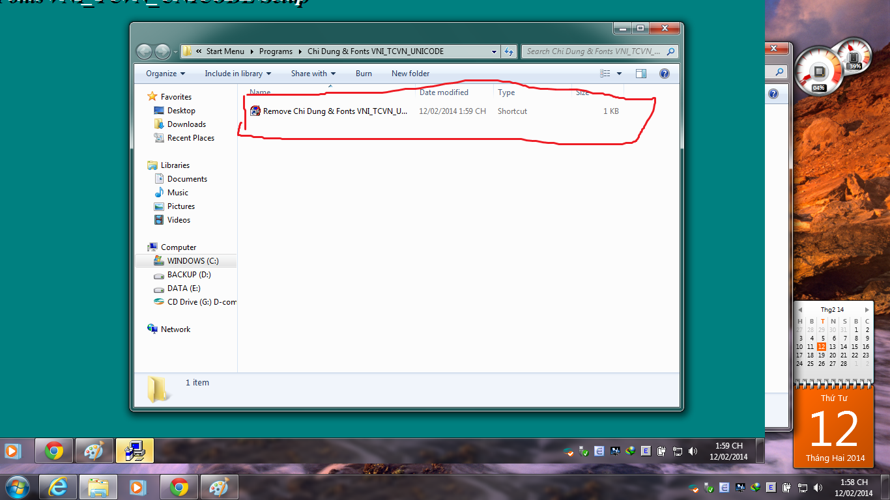Click the Shortcut type cell
The image size is (890, 500).
[512, 111]
